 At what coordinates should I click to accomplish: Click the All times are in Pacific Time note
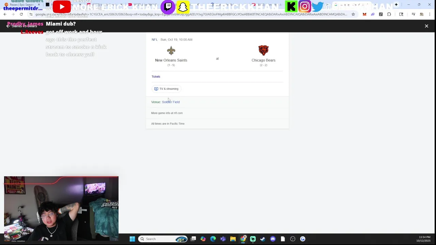click(x=168, y=124)
